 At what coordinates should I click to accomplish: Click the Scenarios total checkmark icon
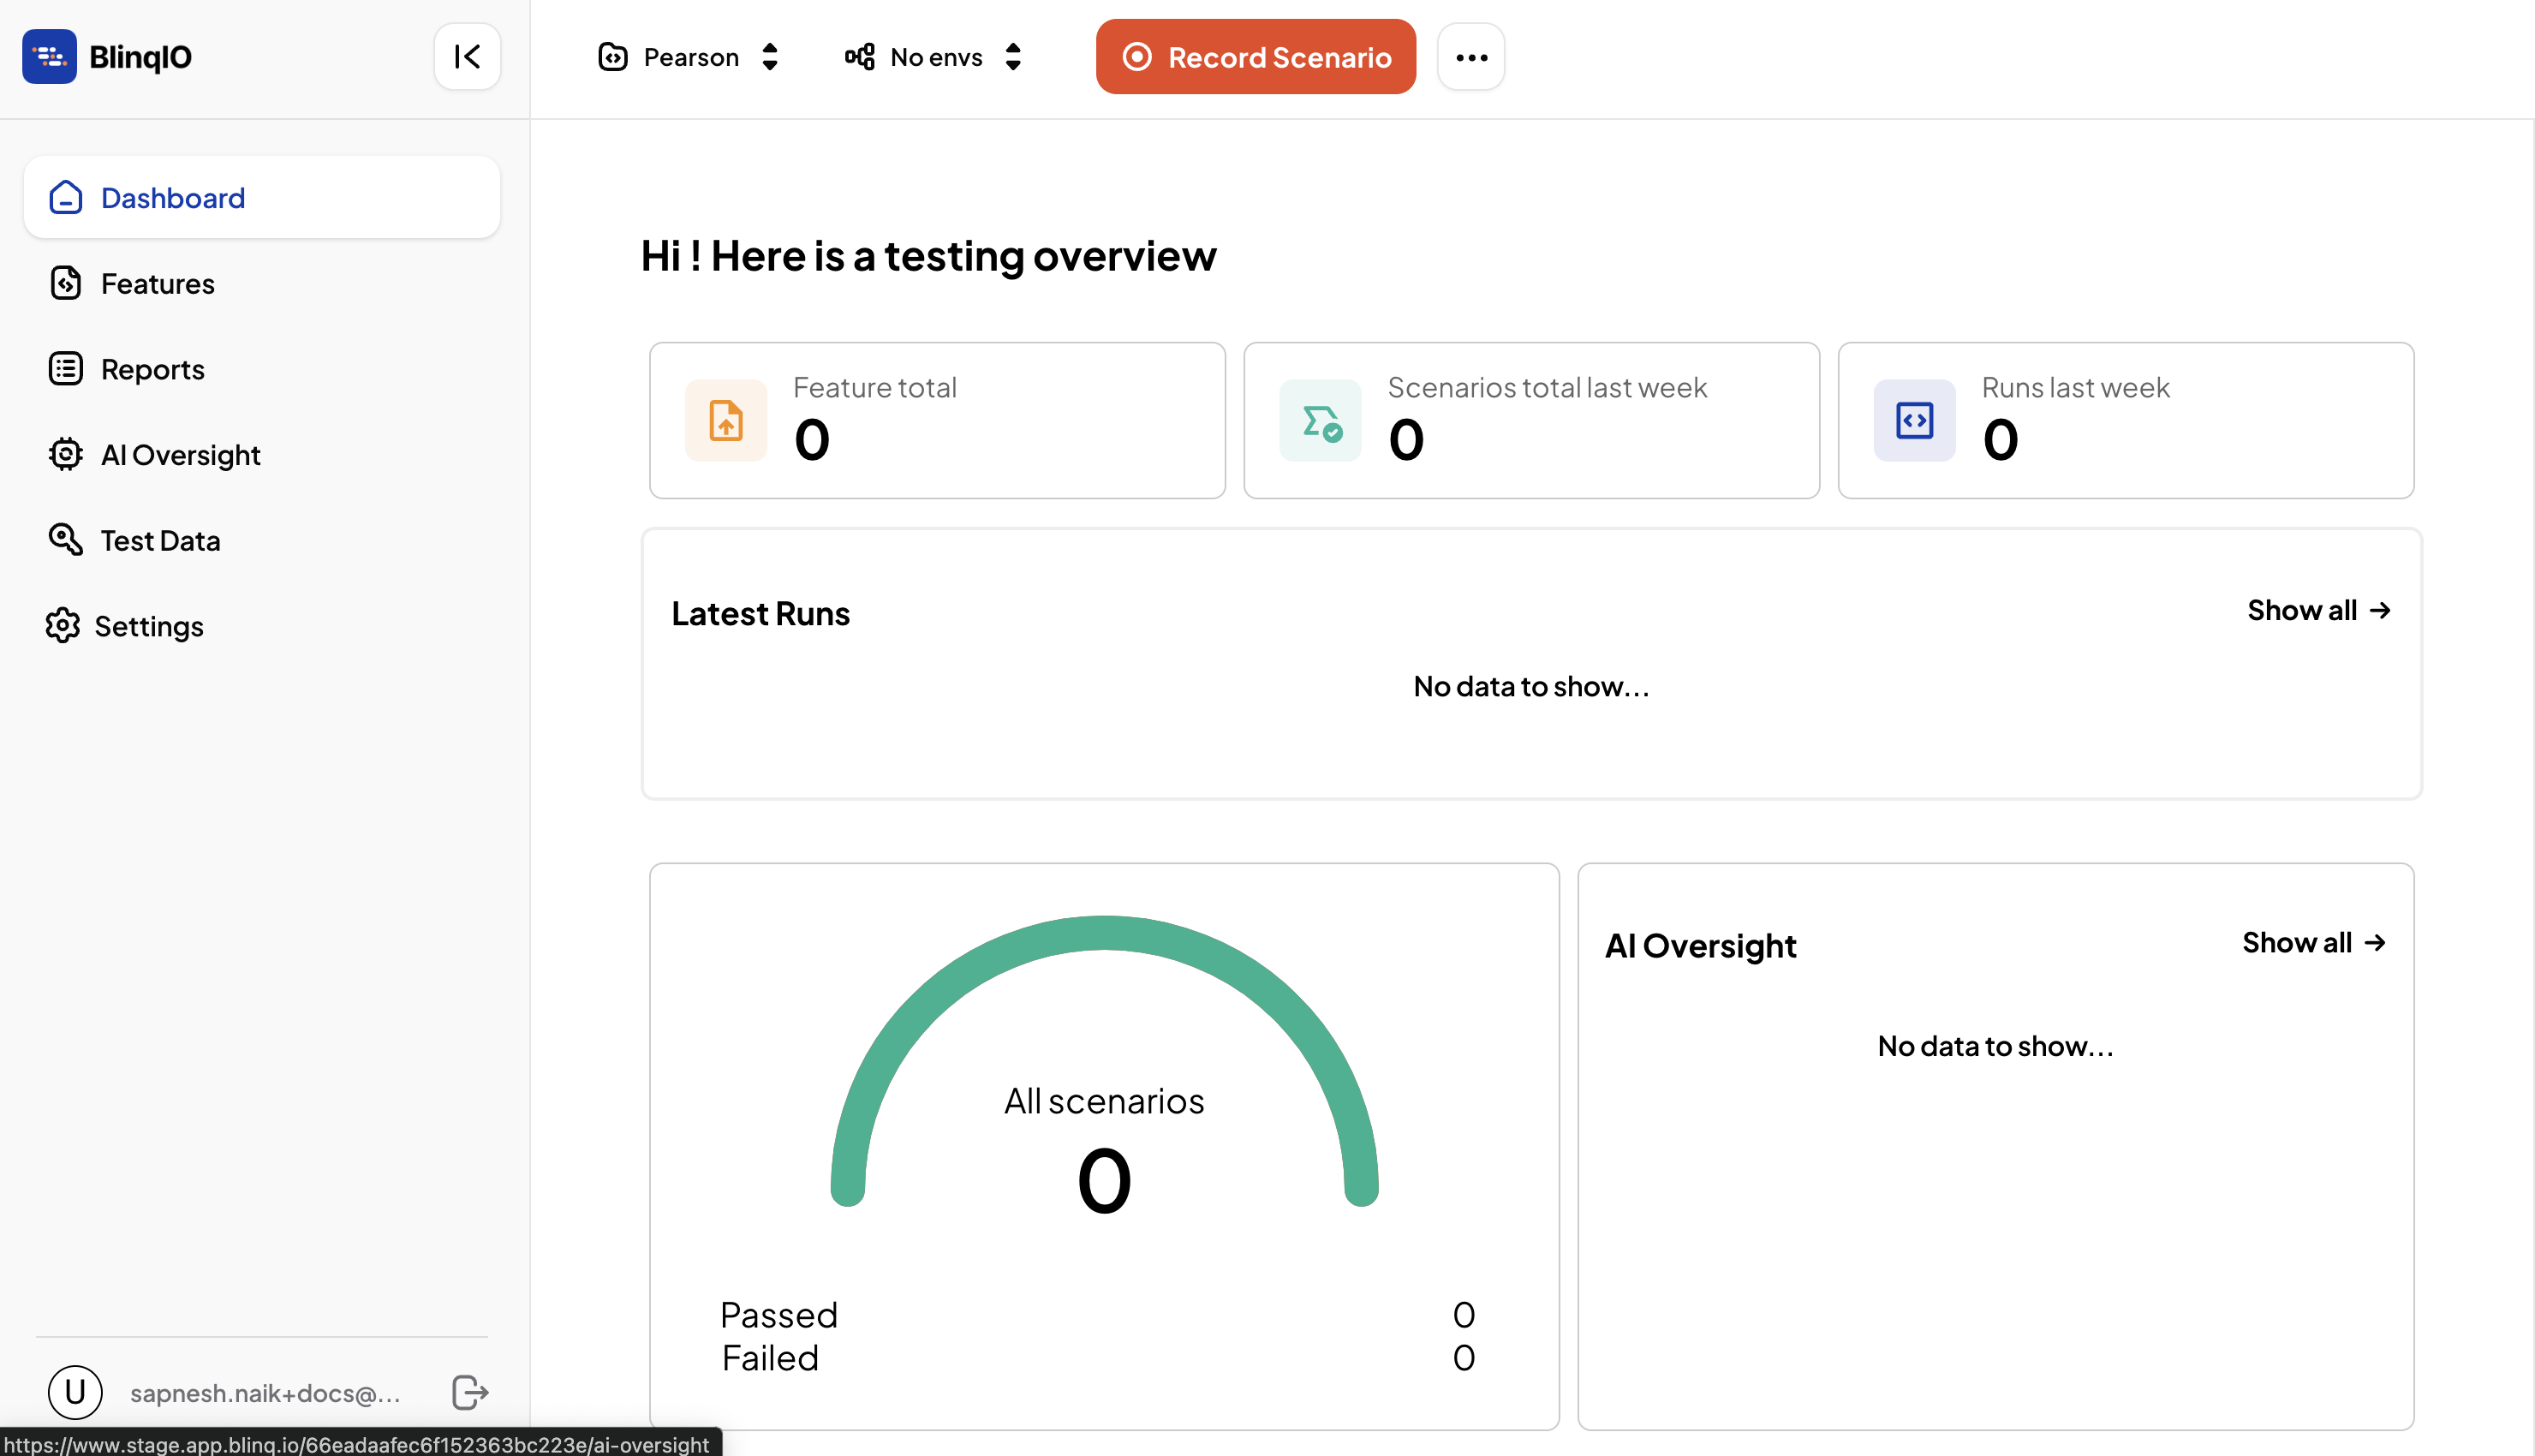pyautogui.click(x=1321, y=420)
